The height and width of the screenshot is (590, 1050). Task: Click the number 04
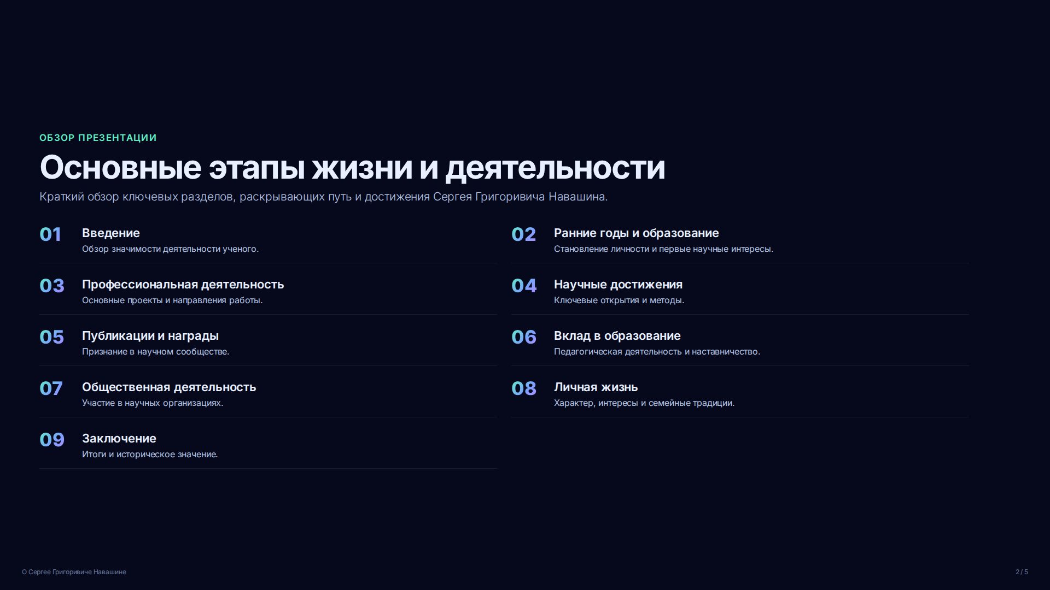(x=524, y=286)
